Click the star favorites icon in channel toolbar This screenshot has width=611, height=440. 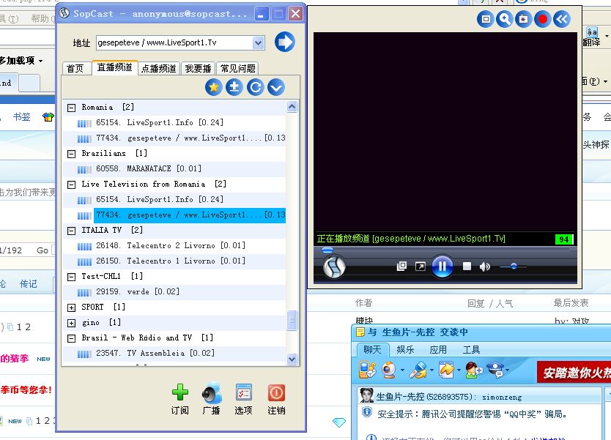[x=213, y=87]
